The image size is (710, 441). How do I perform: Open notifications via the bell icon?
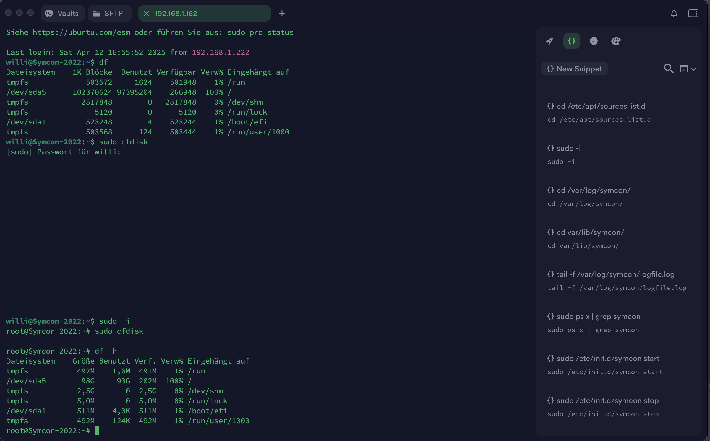point(674,13)
